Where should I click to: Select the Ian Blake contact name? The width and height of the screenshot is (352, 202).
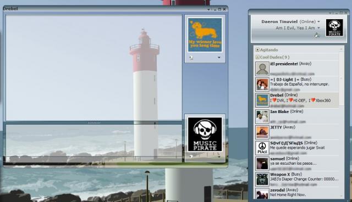click(279, 111)
